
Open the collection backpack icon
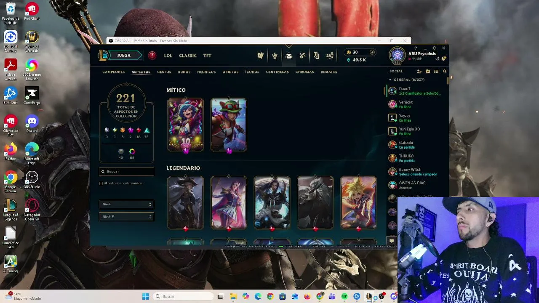tap(288, 55)
